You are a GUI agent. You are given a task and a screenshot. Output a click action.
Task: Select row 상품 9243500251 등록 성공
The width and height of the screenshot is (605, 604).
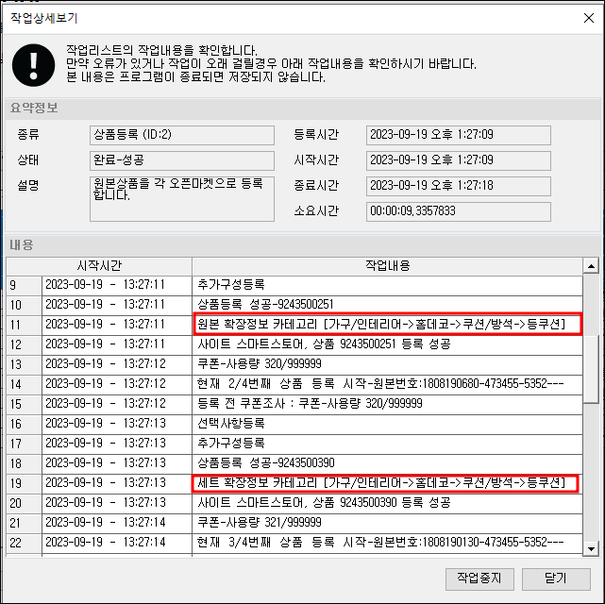(x=294, y=344)
